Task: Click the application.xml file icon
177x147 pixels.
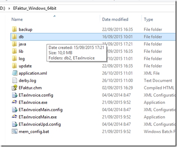Action: pyautogui.click(x=15, y=73)
